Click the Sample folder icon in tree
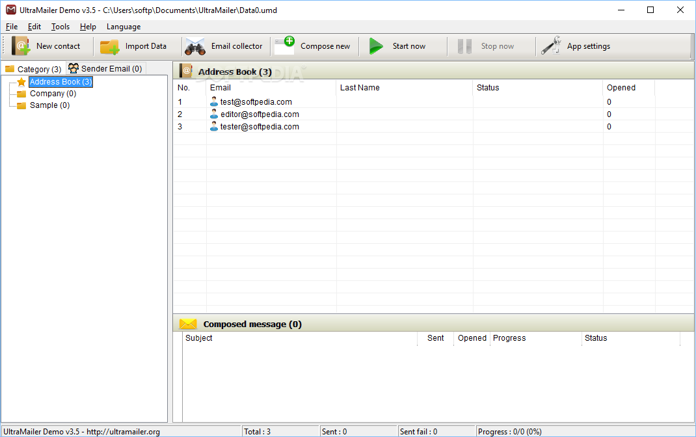Image resolution: width=696 pixels, height=437 pixels. 21,105
